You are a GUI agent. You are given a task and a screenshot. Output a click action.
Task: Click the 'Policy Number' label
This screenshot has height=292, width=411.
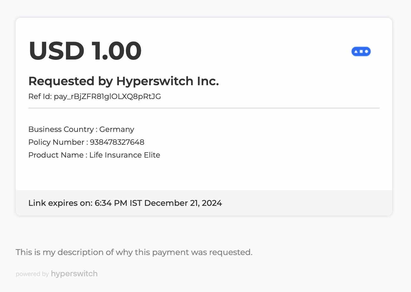pyautogui.click(x=56, y=142)
